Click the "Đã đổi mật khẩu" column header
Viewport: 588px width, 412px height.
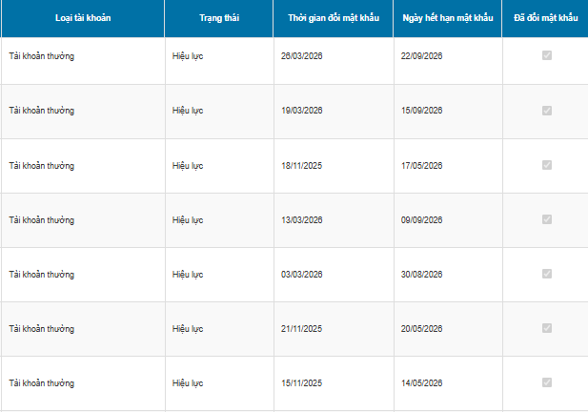click(x=545, y=18)
